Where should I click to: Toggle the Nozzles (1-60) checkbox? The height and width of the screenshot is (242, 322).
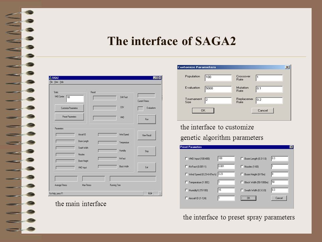(242, 166)
